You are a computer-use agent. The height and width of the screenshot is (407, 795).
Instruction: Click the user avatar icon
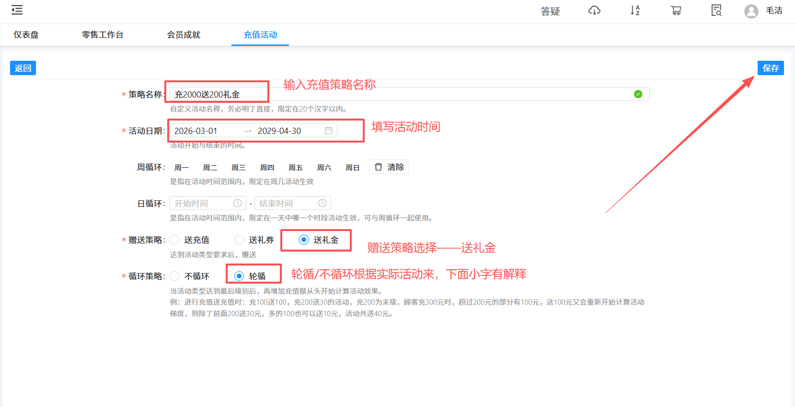(x=751, y=11)
